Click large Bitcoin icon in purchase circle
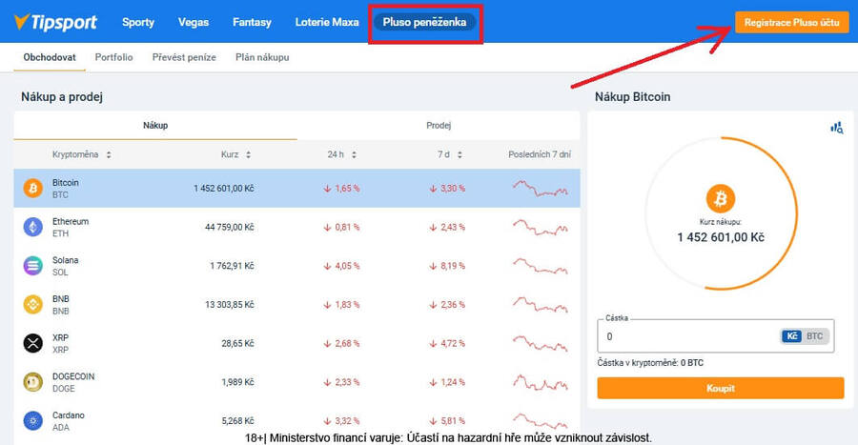Viewport: 858px width, 445px height. click(720, 198)
